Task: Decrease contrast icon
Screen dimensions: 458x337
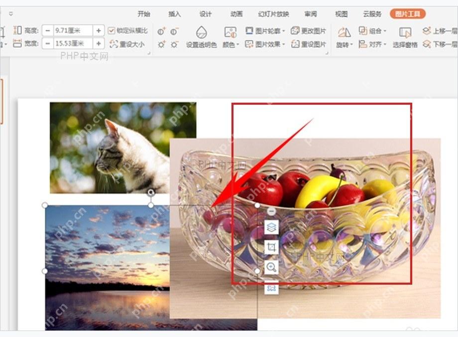Action: [174, 31]
